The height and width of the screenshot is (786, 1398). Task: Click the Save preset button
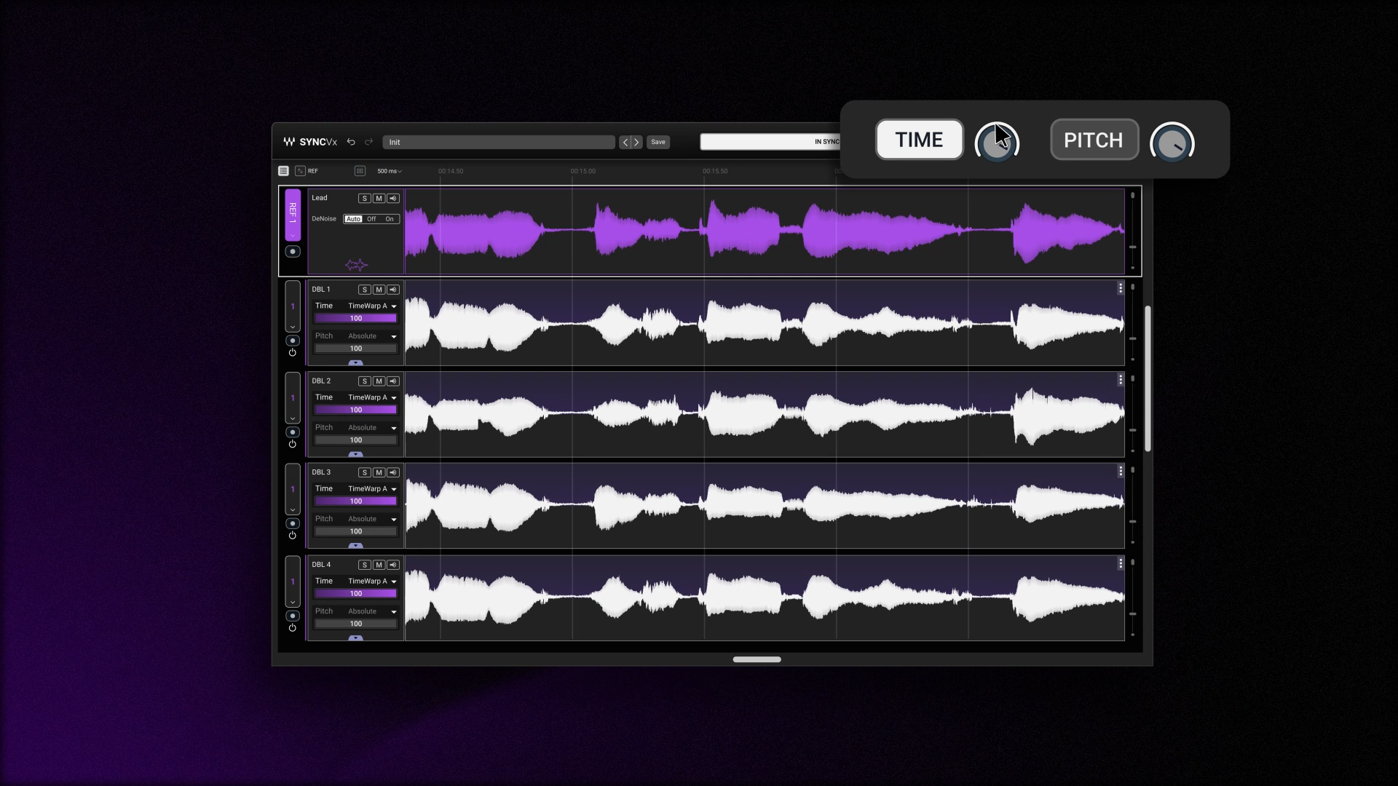pos(658,142)
